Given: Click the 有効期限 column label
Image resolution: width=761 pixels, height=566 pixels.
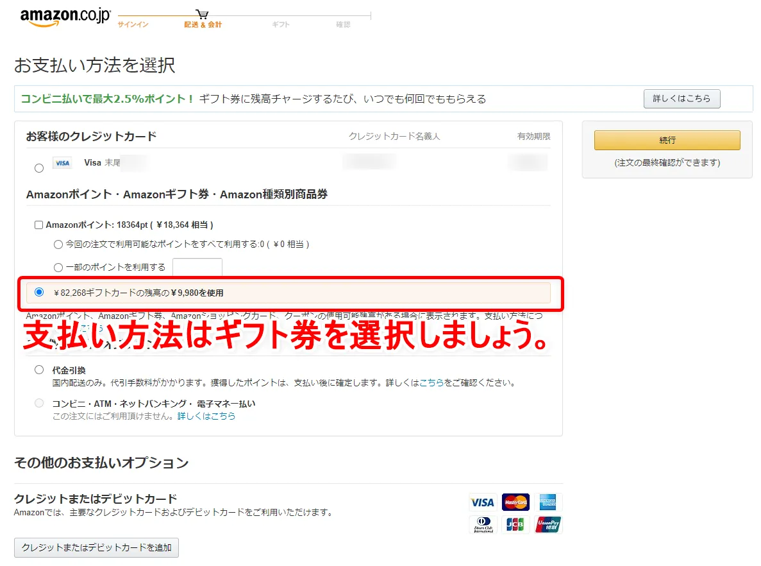Looking at the screenshot, I should tap(534, 137).
